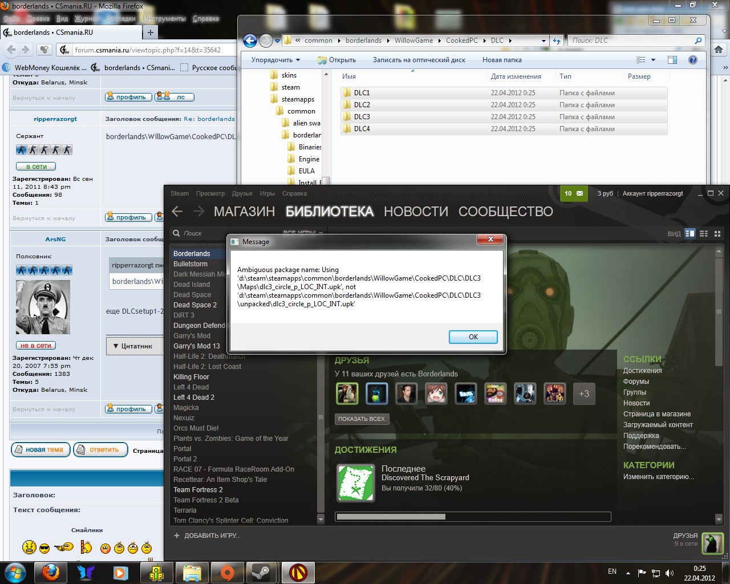Click Explorer's blue back navigation button
The width and height of the screenshot is (730, 584).
pos(250,40)
